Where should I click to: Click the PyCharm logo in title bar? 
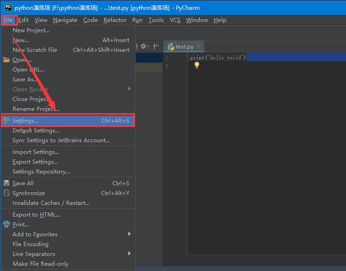click(8, 7)
